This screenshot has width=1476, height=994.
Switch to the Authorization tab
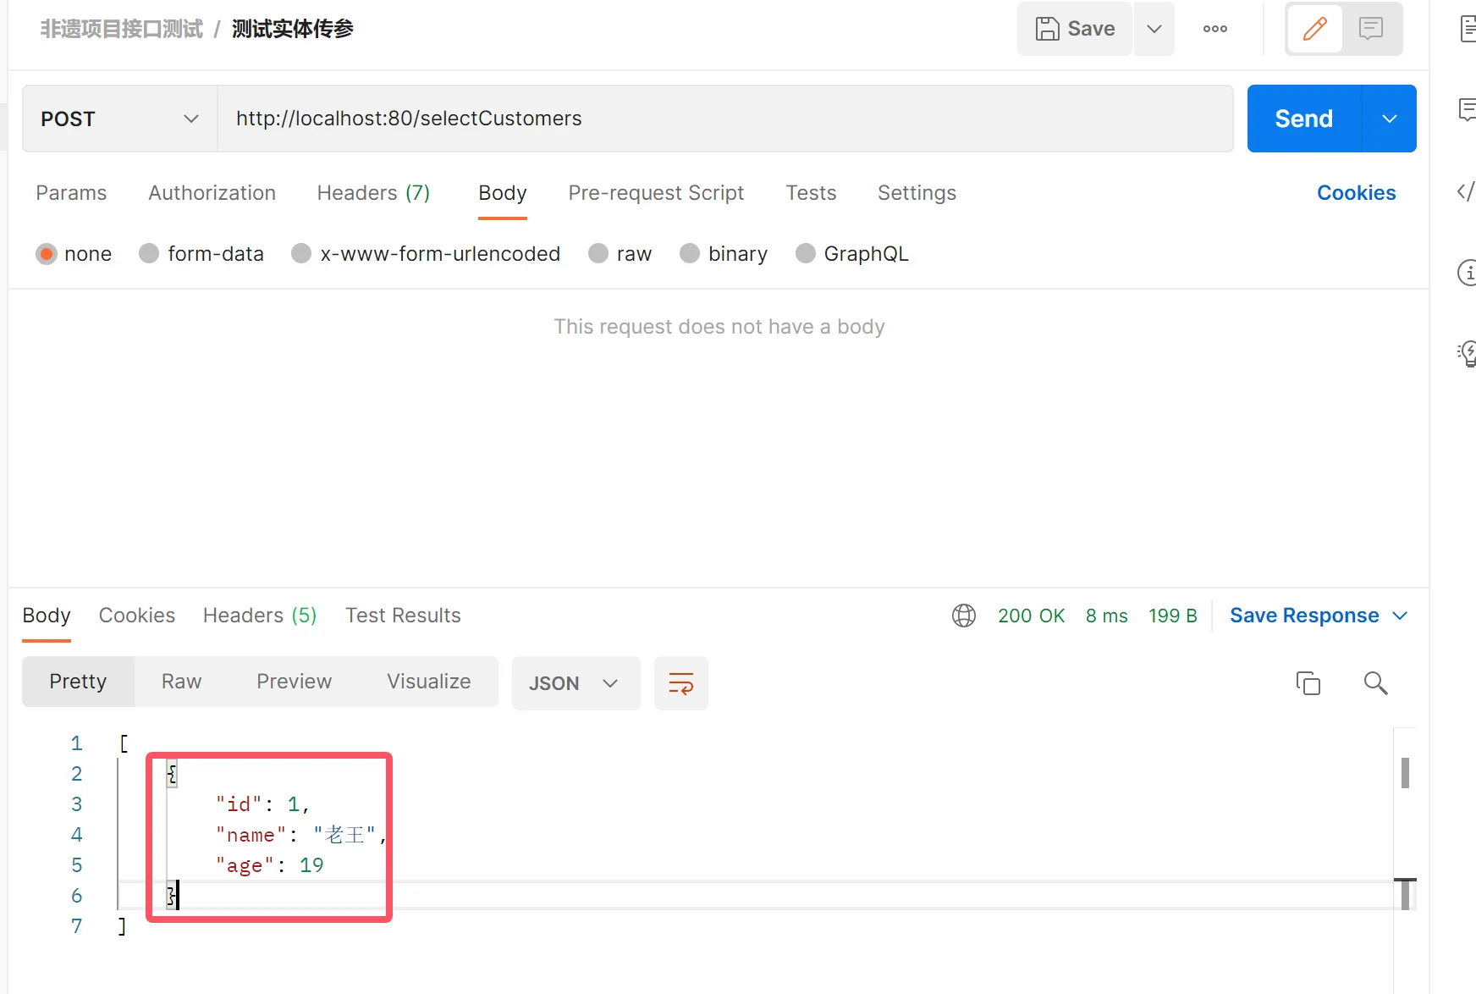[212, 193]
